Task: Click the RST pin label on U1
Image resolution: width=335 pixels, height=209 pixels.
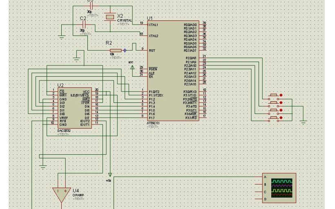Action: (x=152, y=51)
